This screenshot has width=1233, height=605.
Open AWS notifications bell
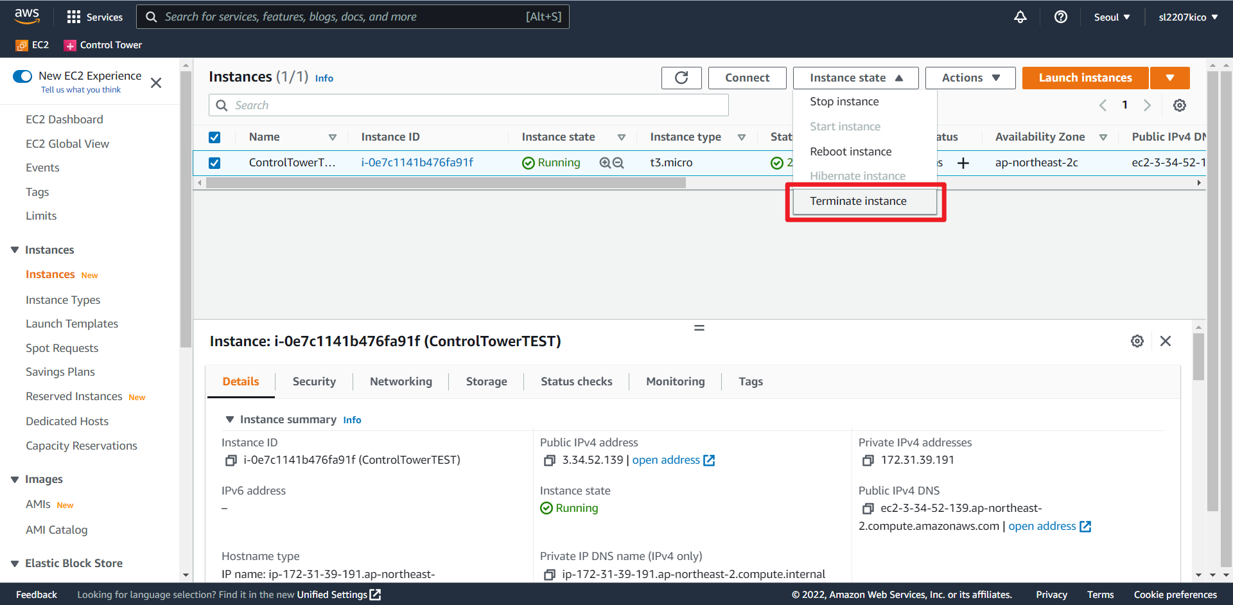[x=1020, y=17]
